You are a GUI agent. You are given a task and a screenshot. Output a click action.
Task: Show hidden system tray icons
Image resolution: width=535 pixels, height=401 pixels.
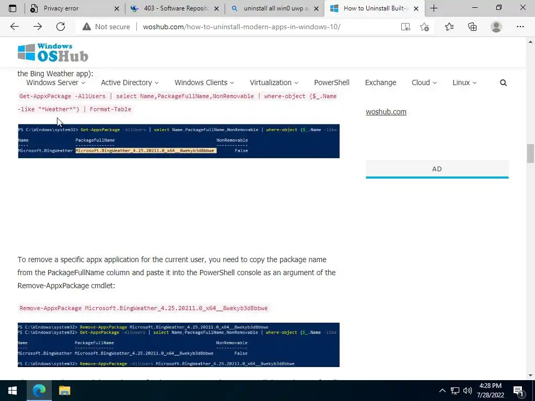coord(442,391)
